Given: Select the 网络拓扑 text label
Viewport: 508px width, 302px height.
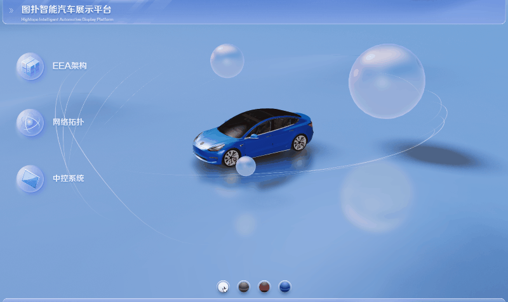Looking at the screenshot, I should pos(68,122).
